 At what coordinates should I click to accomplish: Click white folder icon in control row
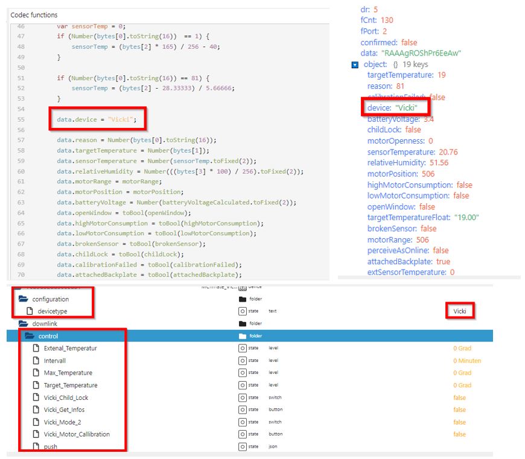point(243,336)
